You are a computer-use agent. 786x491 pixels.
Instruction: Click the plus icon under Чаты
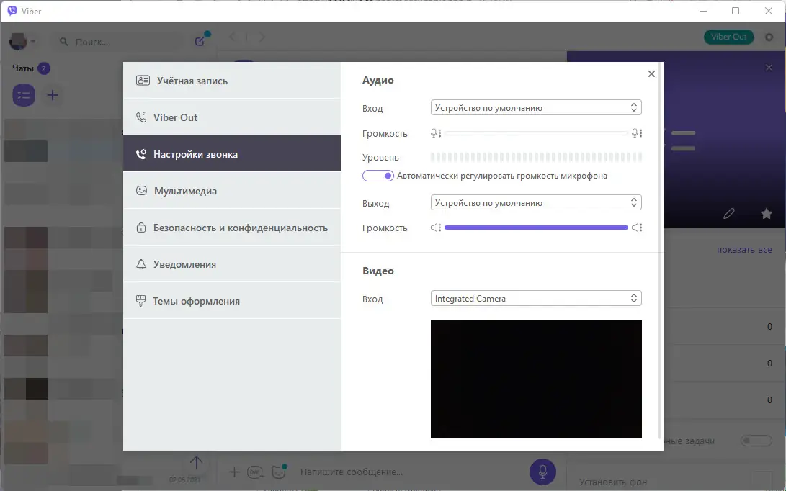53,95
